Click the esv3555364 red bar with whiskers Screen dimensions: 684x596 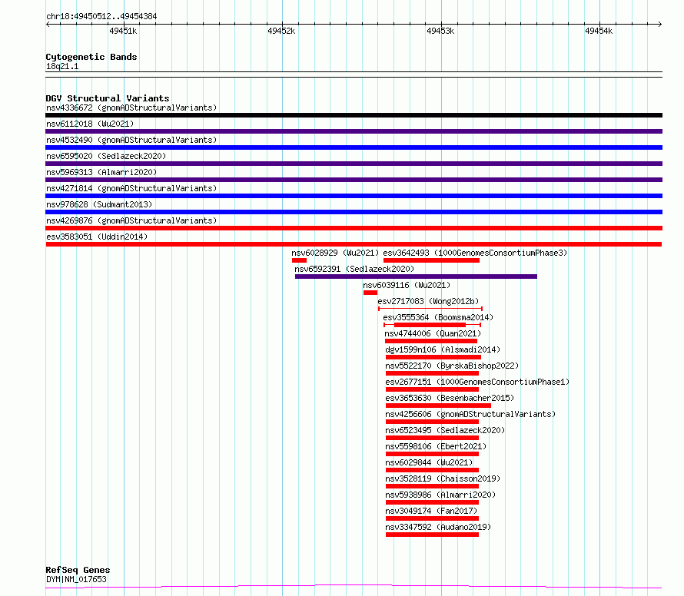click(x=432, y=325)
